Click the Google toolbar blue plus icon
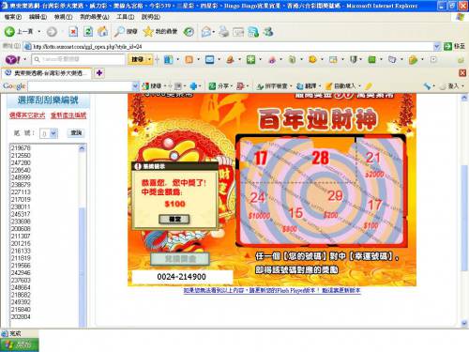The height and width of the screenshot is (352, 469). click(194, 86)
